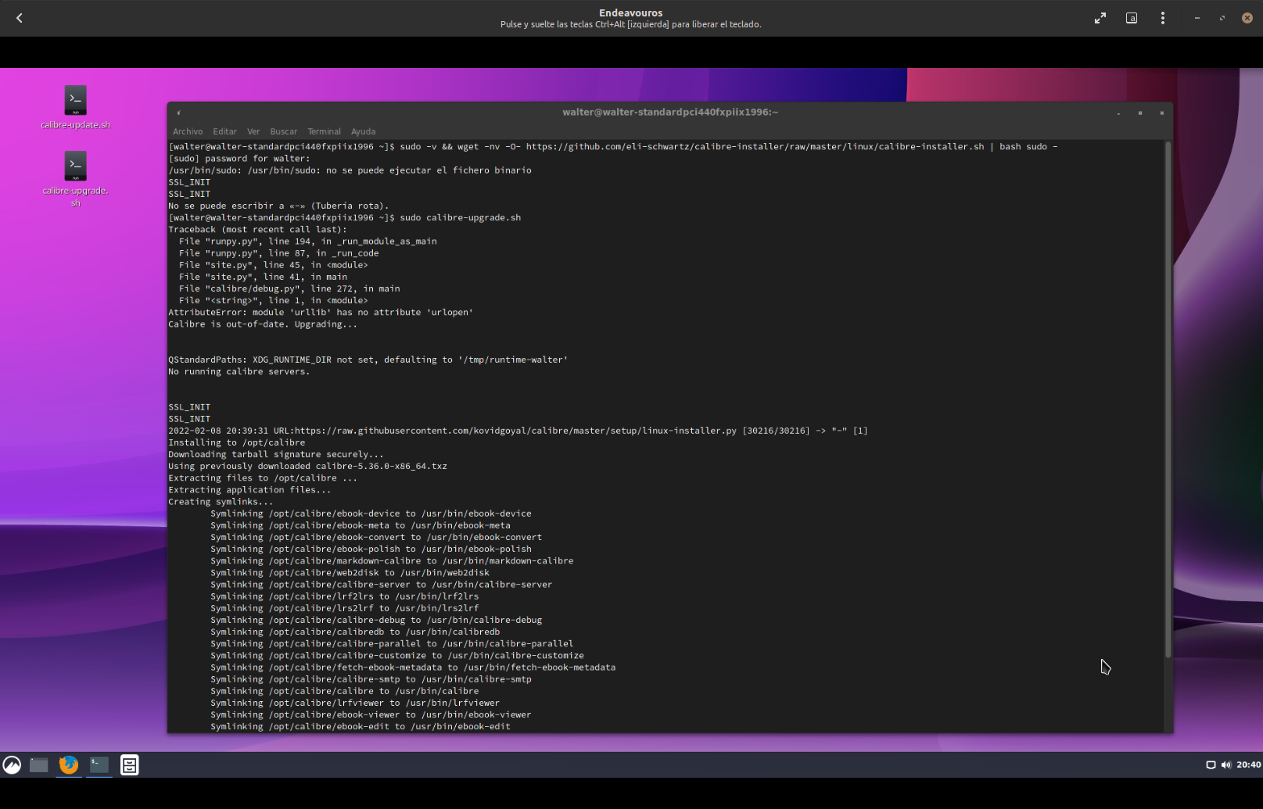Click 'Extracting application files...' line

pyautogui.click(x=249, y=490)
